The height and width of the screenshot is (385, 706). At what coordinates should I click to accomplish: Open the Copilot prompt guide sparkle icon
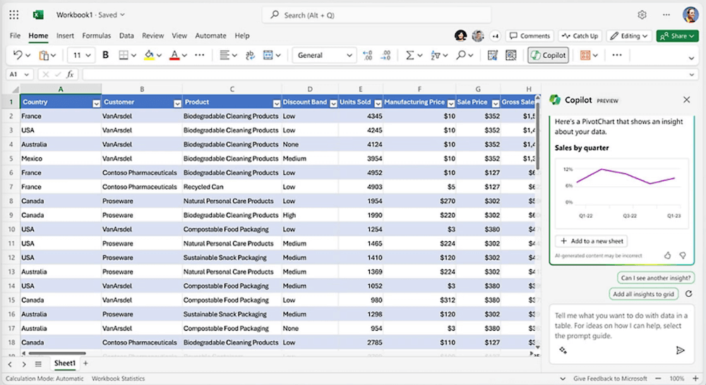click(563, 350)
